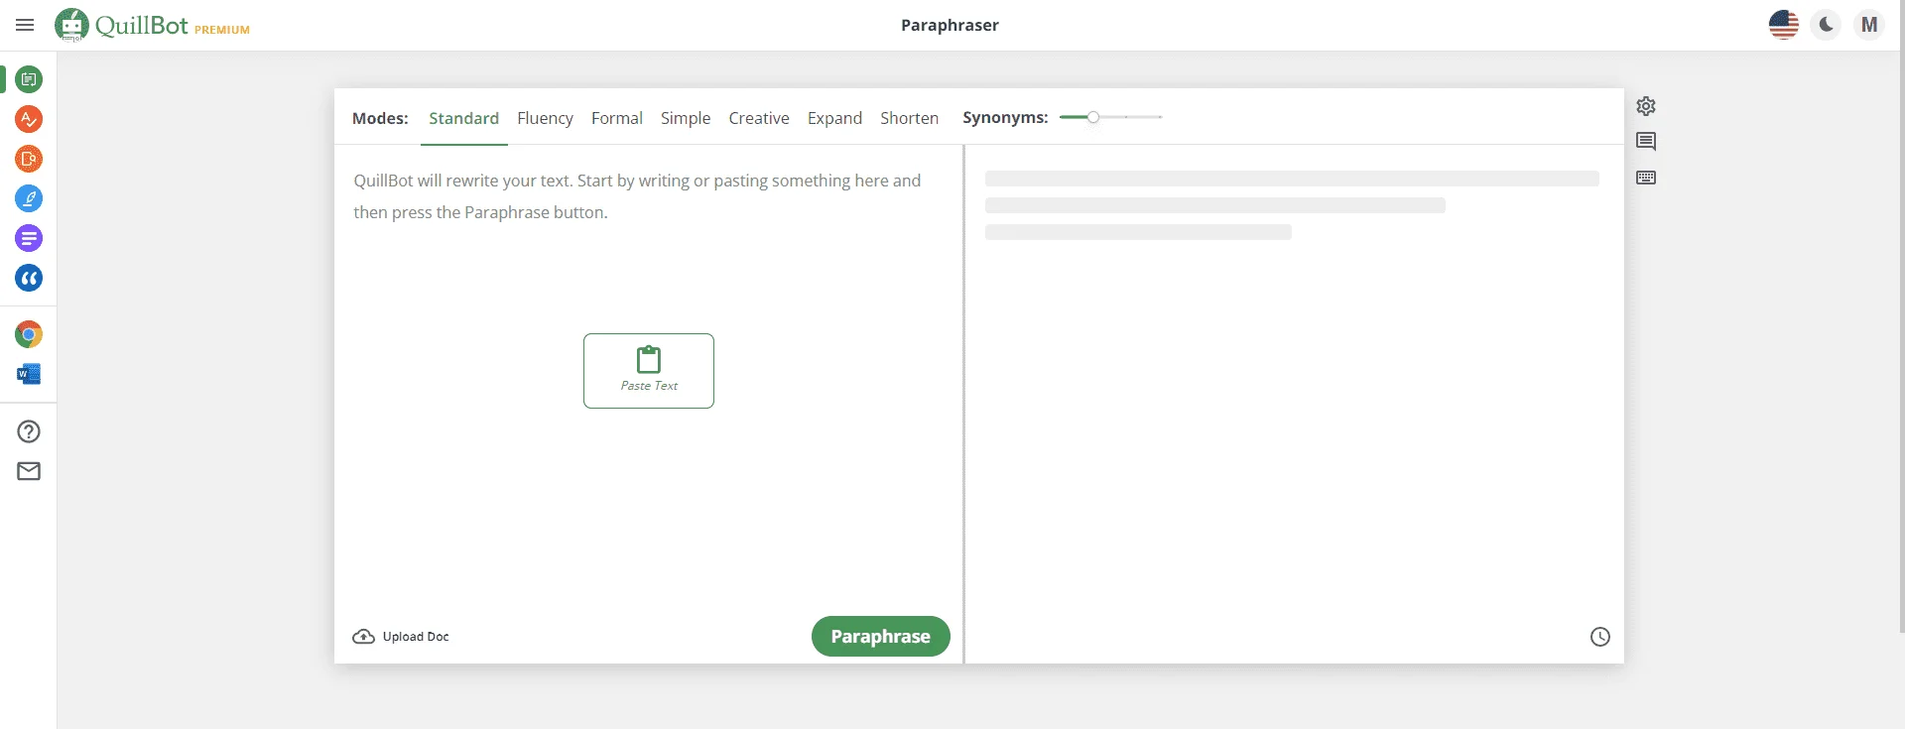Open the Summarizer sidebar icon

(29, 238)
